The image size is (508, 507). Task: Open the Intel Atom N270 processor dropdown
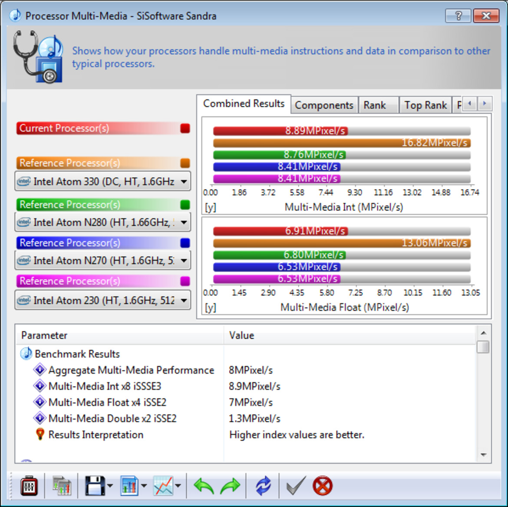[103, 260]
